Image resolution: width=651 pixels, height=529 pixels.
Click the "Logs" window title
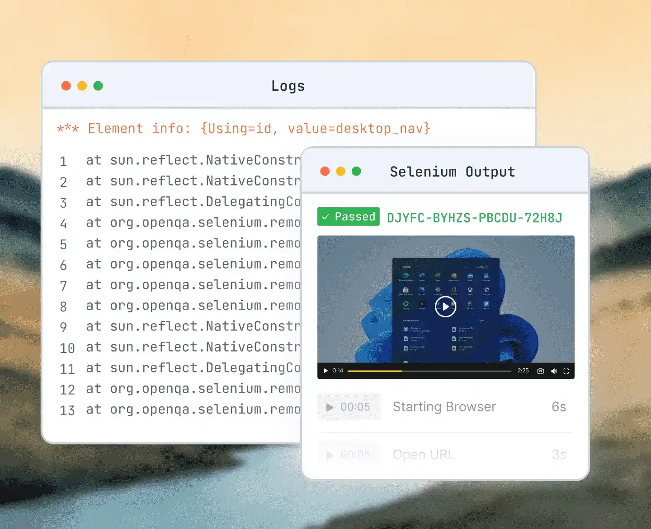288,86
